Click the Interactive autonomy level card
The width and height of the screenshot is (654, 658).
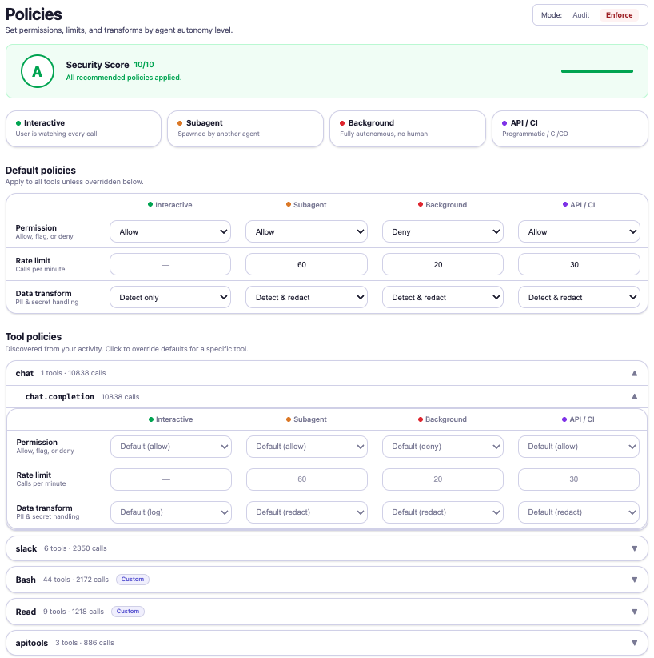(83, 128)
